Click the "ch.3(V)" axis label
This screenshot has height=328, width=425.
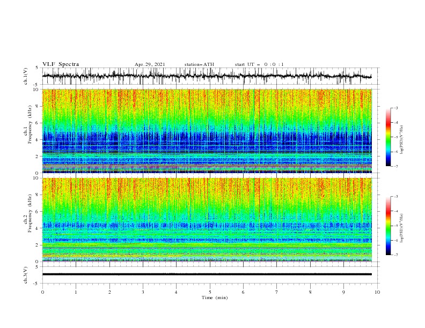click(x=26, y=275)
